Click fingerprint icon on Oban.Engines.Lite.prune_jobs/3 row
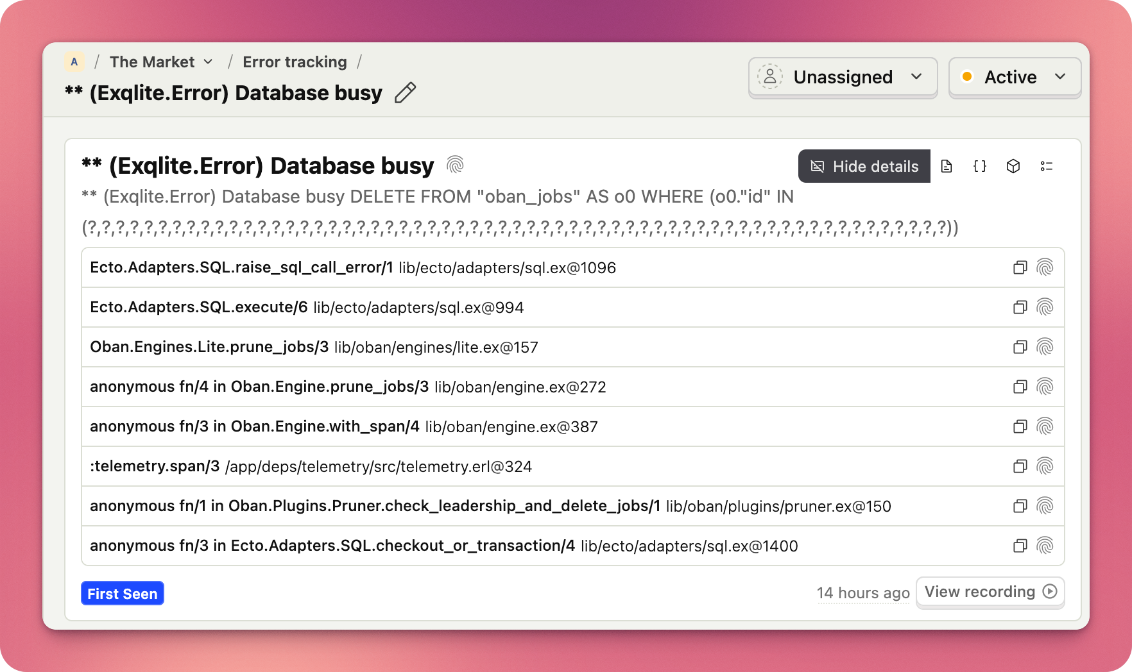This screenshot has height=672, width=1132. tap(1045, 347)
